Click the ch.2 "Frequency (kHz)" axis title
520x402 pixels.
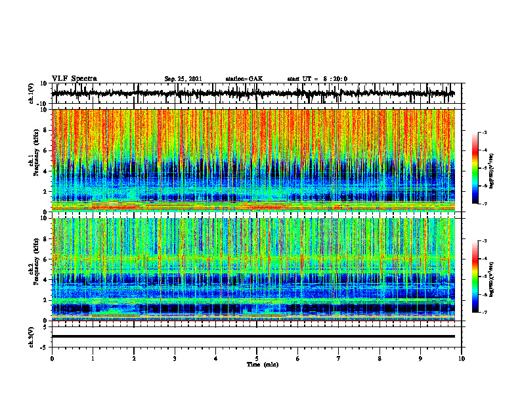(36, 261)
